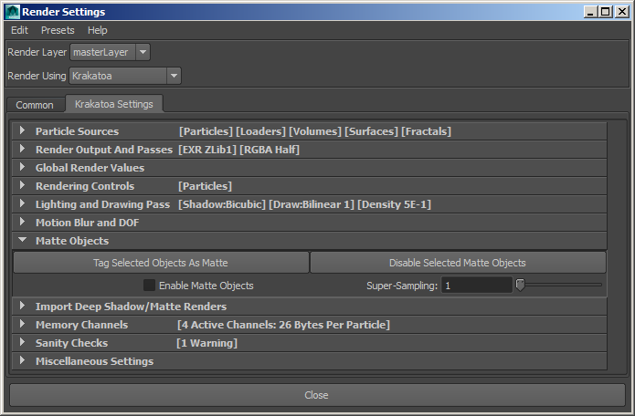Screen dimensions: 635x416
Task: Click the [Particles] text beside Rendering Controls
Action: (x=206, y=186)
